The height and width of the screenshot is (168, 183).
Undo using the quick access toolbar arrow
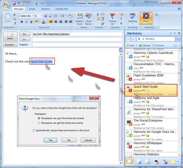point(19,4)
